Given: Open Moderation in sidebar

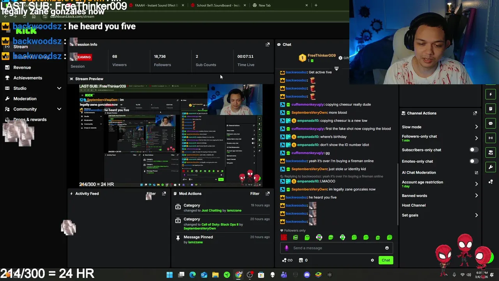Looking at the screenshot, I should [x=25, y=99].
